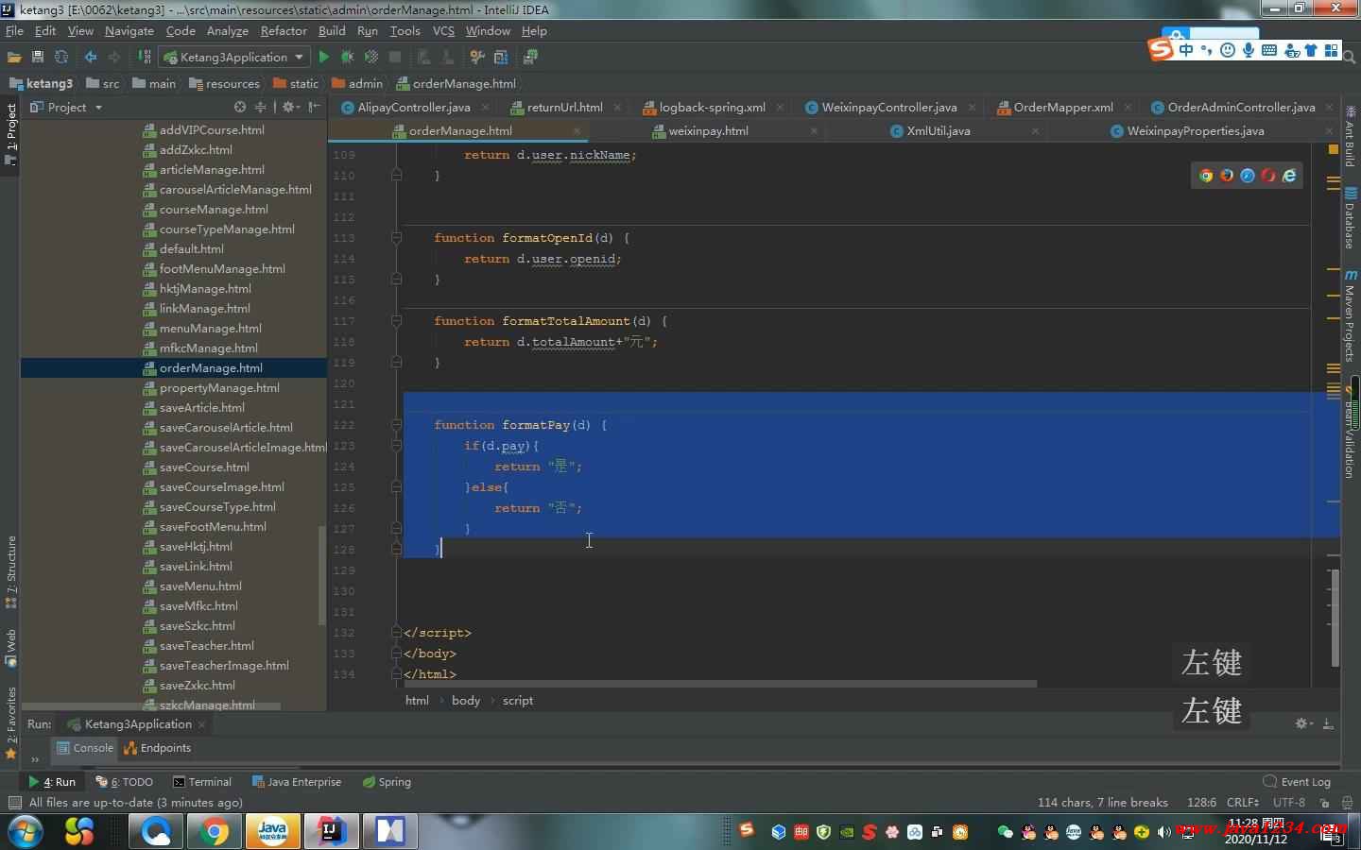
Task: Open the Spring tool window
Action: [387, 782]
